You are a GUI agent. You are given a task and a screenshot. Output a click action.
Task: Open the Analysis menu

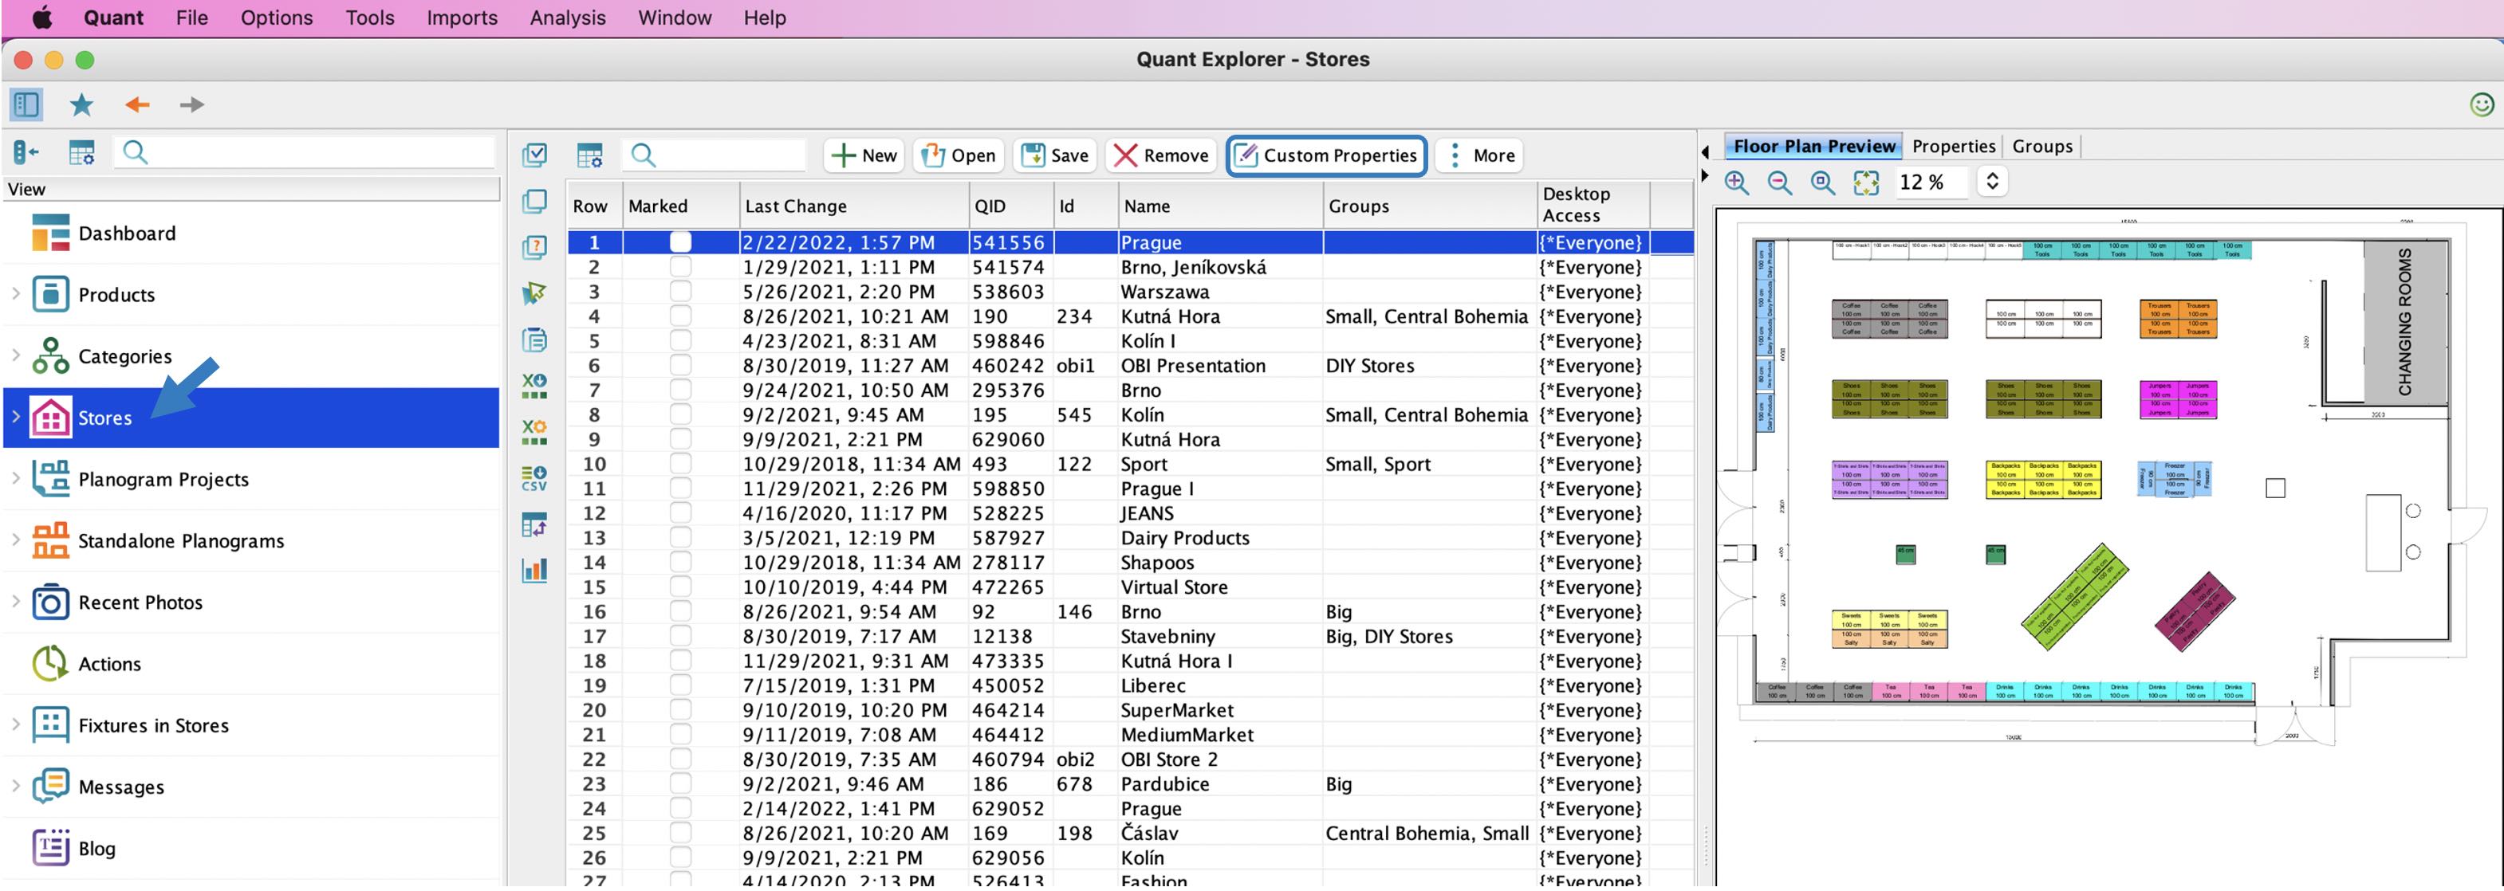click(x=568, y=18)
